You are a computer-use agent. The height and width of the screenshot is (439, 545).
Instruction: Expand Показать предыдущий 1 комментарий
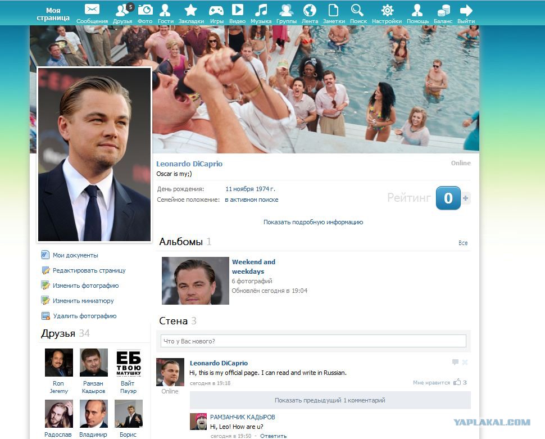(330, 400)
